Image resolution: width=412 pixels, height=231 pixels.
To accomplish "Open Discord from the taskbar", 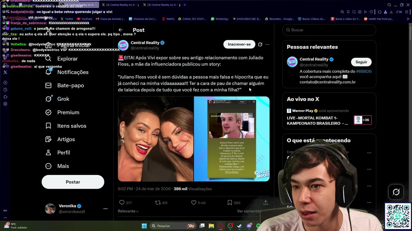I will (249, 226).
